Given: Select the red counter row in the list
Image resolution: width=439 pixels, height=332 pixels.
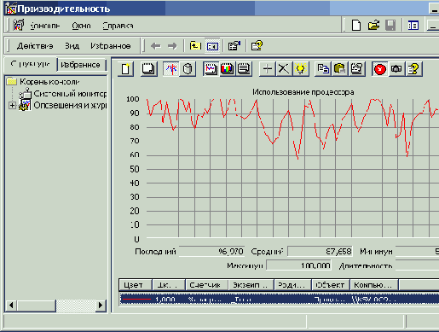Looking at the screenshot, I should 280,300.
